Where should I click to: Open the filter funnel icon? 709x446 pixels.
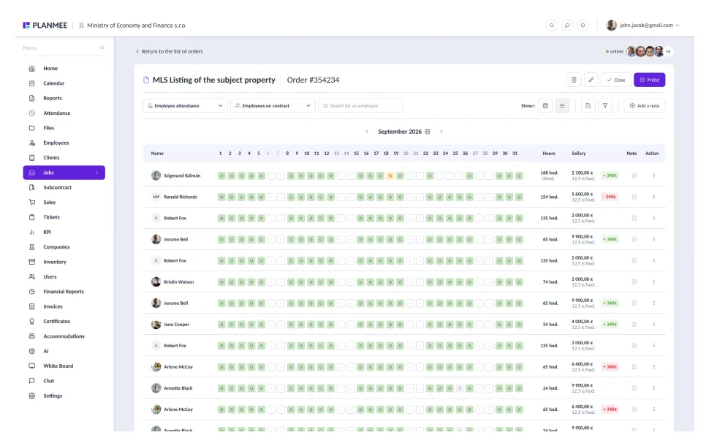[x=605, y=106]
